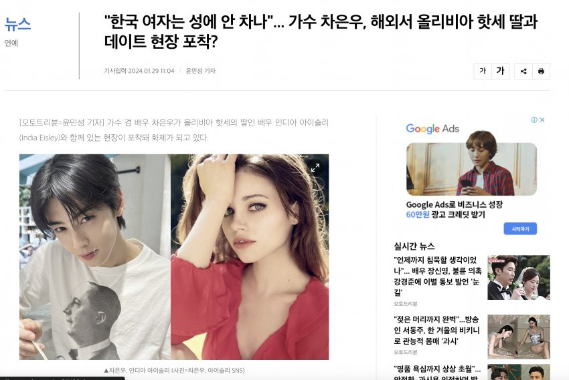
Task: Click the wedding photo news thumbnail
Action: (x=519, y=278)
